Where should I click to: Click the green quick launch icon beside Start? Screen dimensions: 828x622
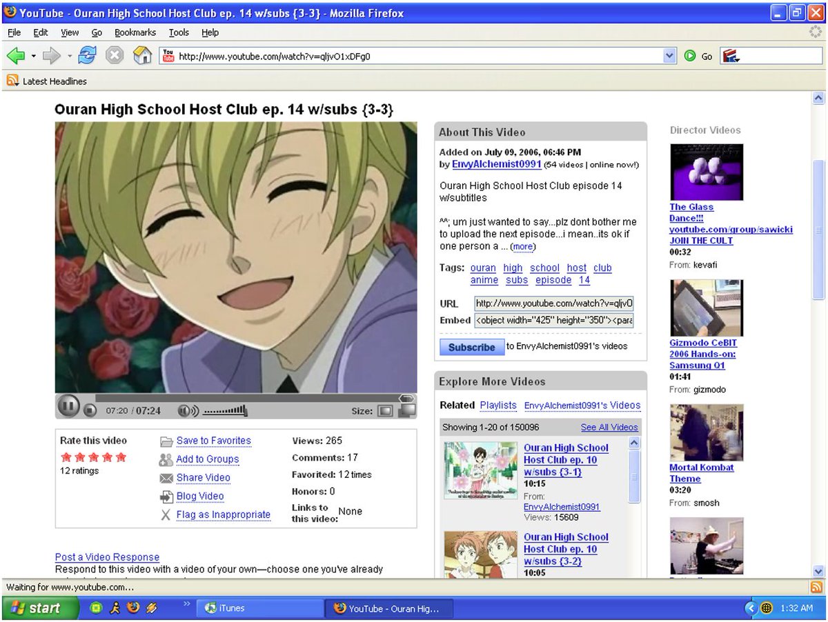click(97, 608)
